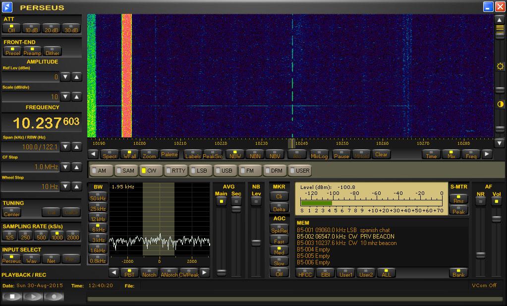507x306 pixels.
Task: Adjust the AF Vol slider
Action: click(x=497, y=219)
